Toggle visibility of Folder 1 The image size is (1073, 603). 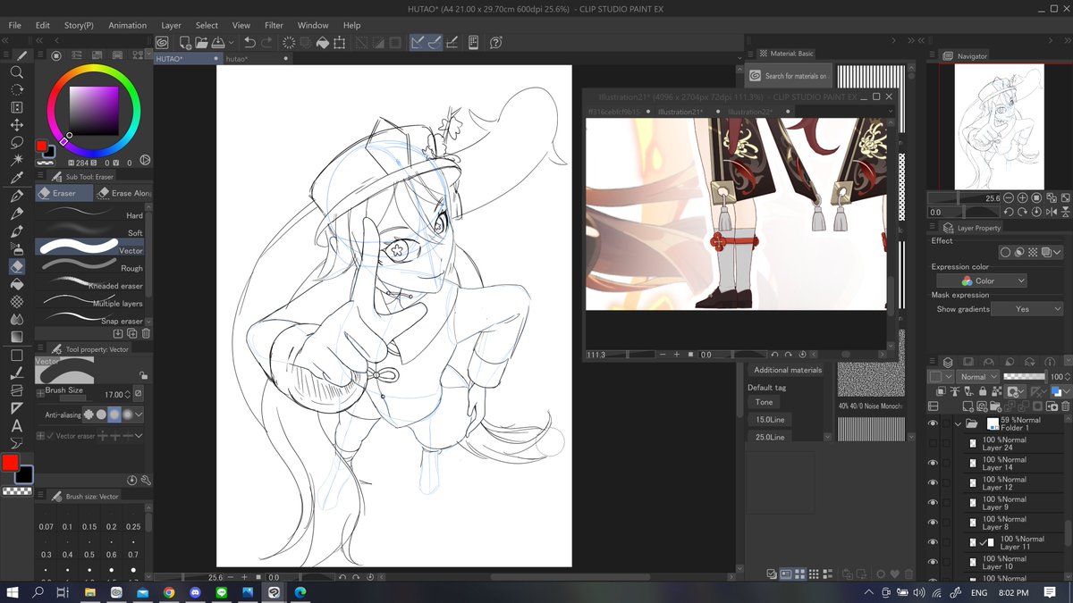[933, 423]
